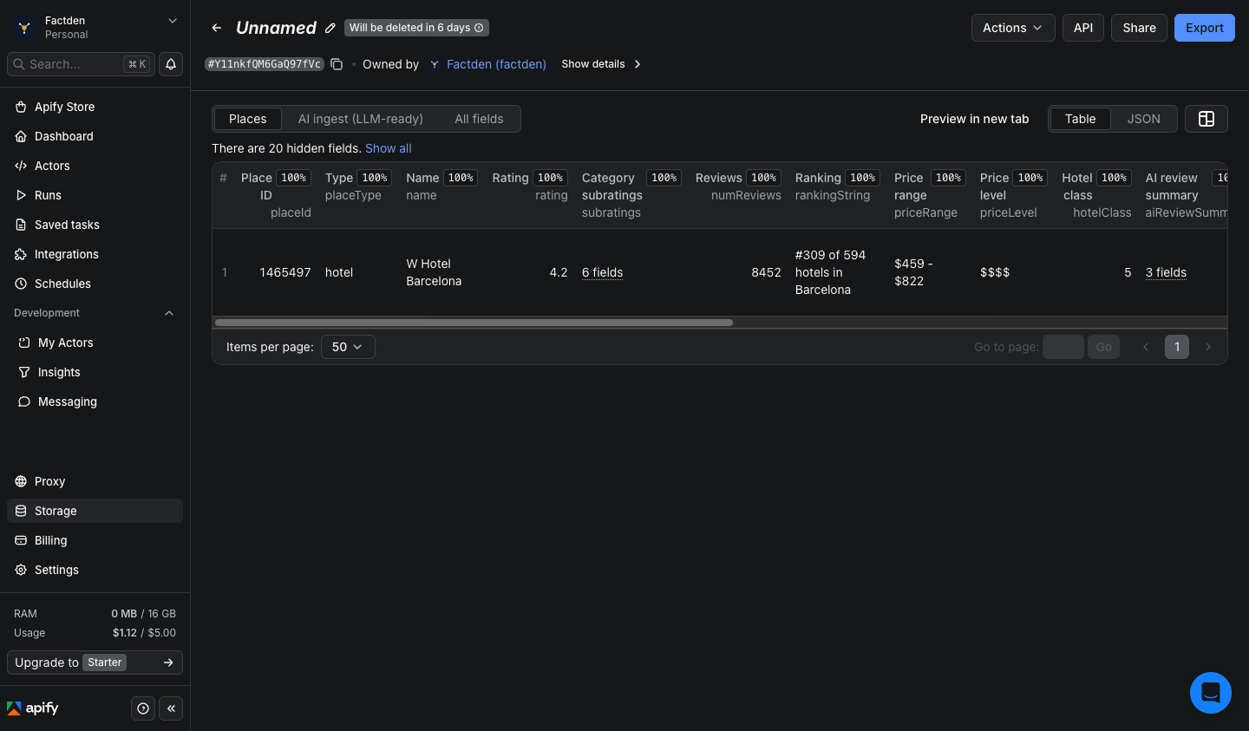
Task: Click the Share button
Action: coord(1139,28)
